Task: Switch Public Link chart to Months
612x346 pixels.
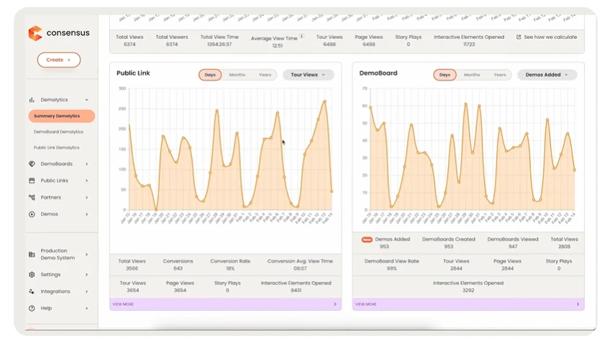Action: [x=237, y=75]
